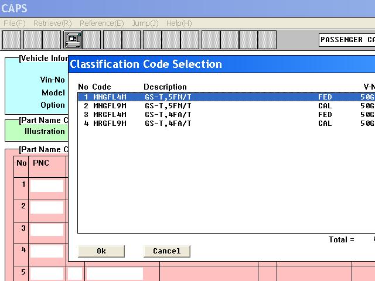Click the PASSENGER CAR field in toolbar

point(347,40)
